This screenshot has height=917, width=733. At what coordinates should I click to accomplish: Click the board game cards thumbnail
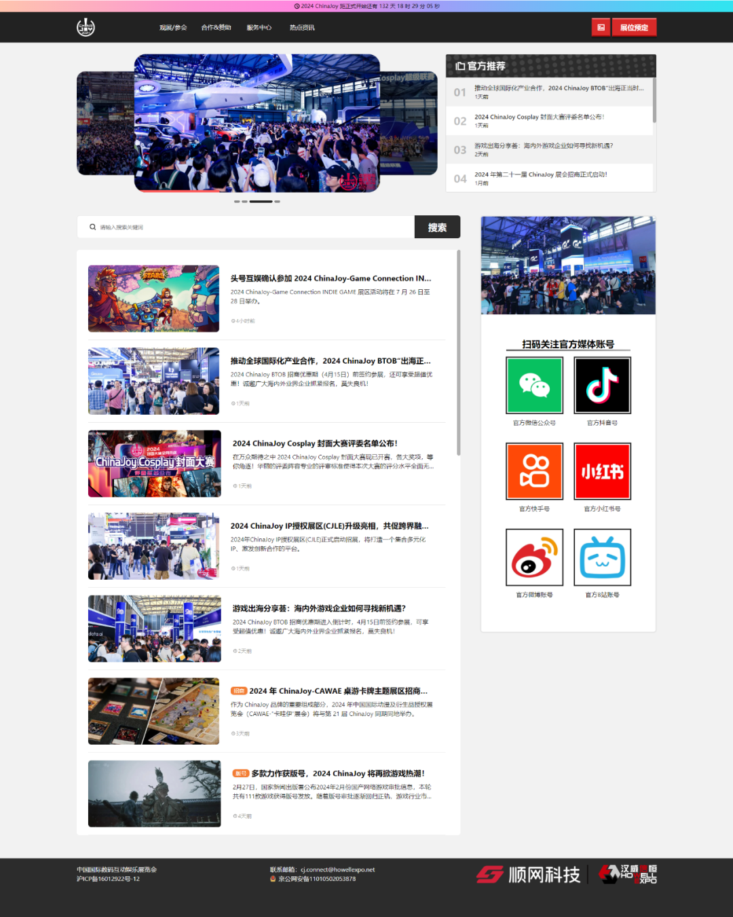[153, 711]
